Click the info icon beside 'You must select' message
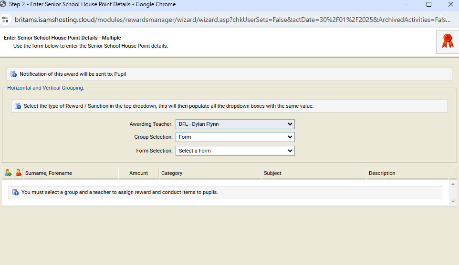This screenshot has width=459, height=265. [x=15, y=193]
